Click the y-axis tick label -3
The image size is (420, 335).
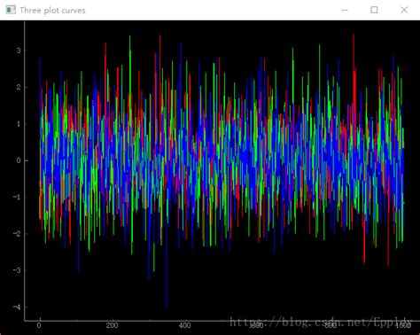click(17, 270)
